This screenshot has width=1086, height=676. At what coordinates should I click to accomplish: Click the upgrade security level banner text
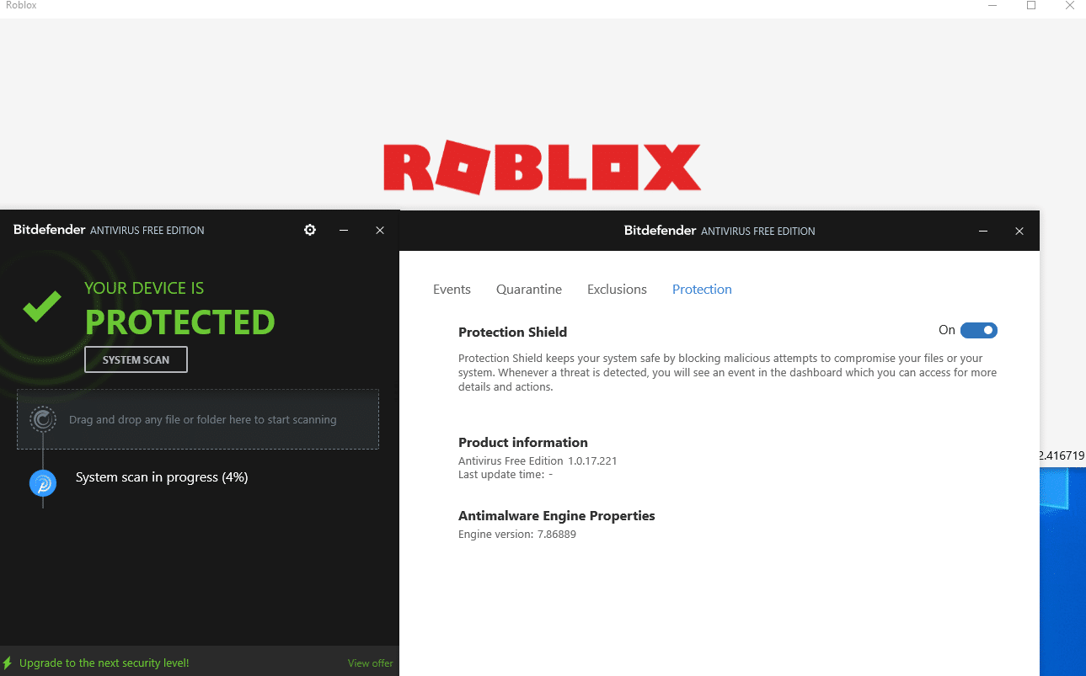[x=104, y=663]
